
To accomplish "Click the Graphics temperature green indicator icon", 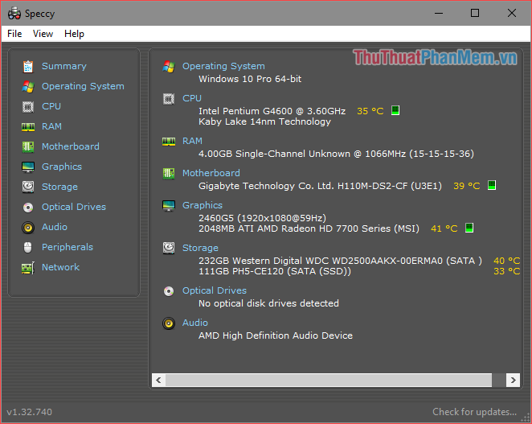I will pos(469,228).
